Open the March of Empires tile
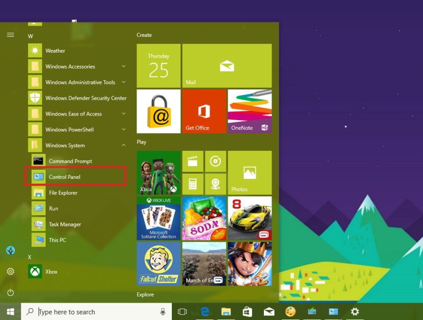Image resolution: width=423 pixels, height=320 pixels. (204, 264)
